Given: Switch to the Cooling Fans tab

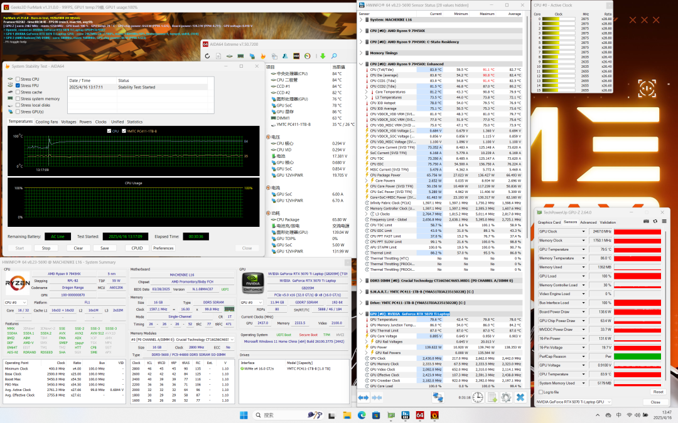Looking at the screenshot, I should [x=46, y=122].
